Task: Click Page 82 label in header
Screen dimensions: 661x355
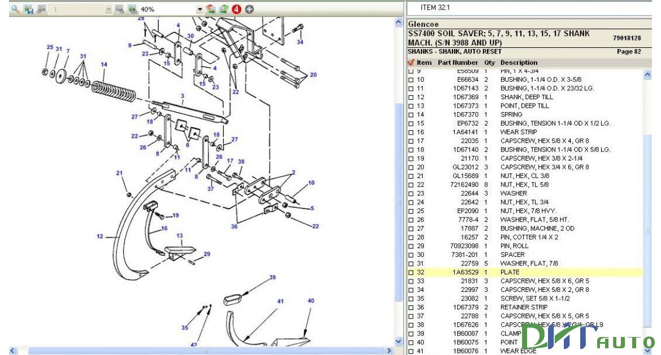Action: coord(629,52)
